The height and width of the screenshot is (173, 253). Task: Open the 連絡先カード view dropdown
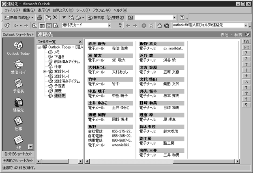tap(109, 26)
